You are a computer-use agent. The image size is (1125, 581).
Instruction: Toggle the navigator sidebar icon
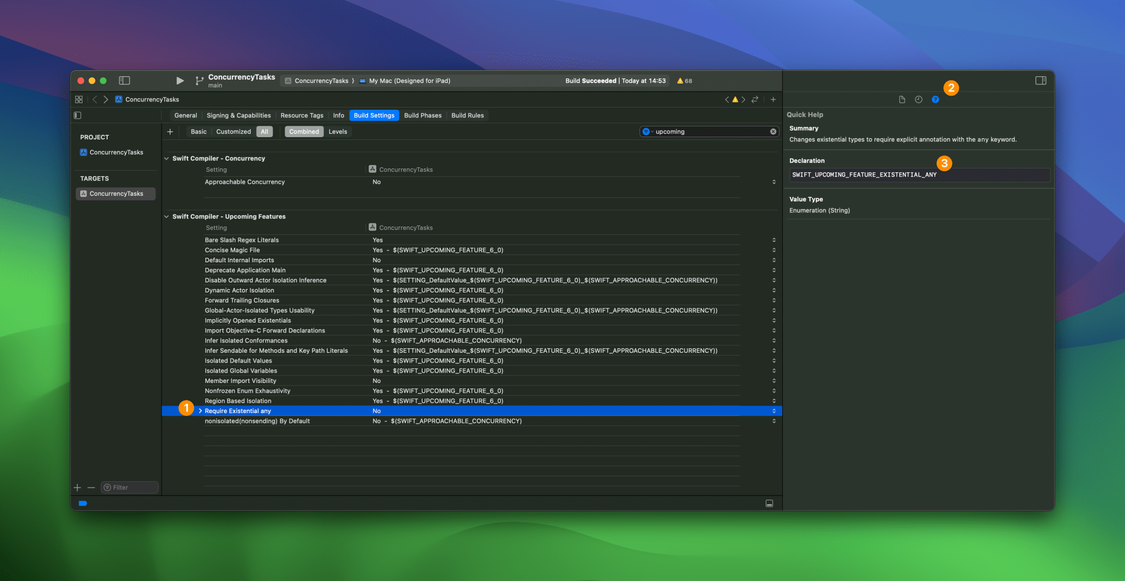pos(125,81)
